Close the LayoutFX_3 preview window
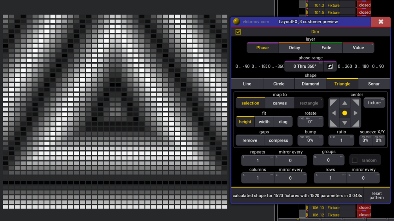Image resolution: width=394 pixels, height=221 pixels. 381,22
